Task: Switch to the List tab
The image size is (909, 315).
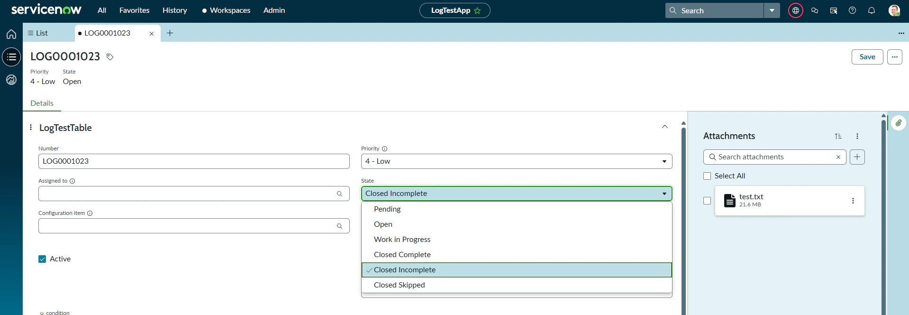Action: click(x=38, y=33)
